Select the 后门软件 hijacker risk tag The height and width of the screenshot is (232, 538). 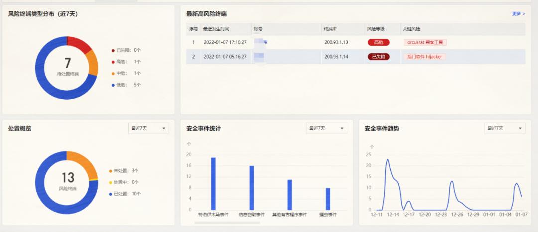pyautogui.click(x=423, y=57)
